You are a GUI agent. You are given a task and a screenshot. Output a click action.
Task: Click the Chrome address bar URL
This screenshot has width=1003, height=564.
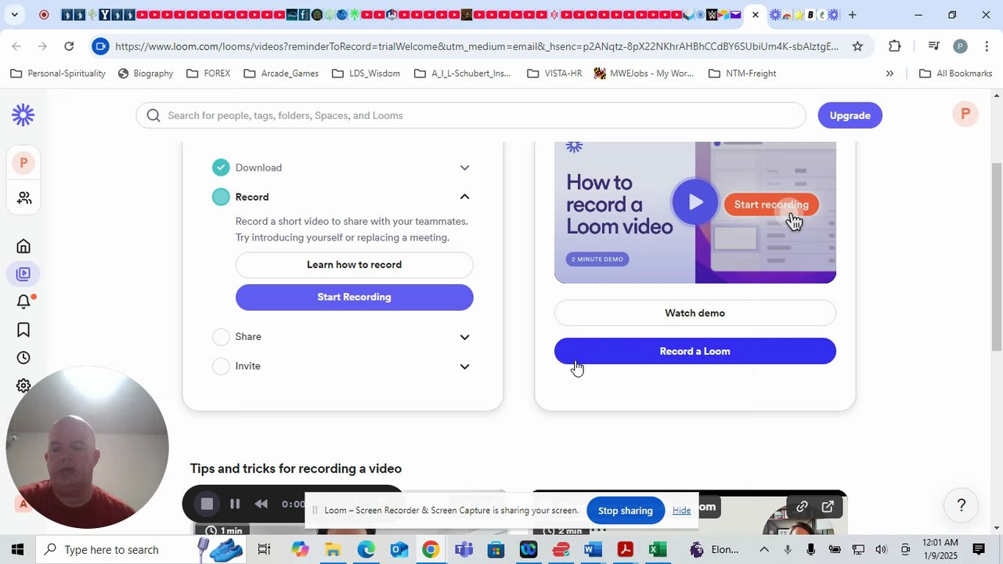click(x=476, y=46)
